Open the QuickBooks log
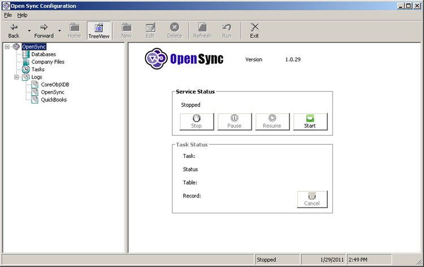Viewport: 424px width, 267px height. pyautogui.click(x=54, y=100)
